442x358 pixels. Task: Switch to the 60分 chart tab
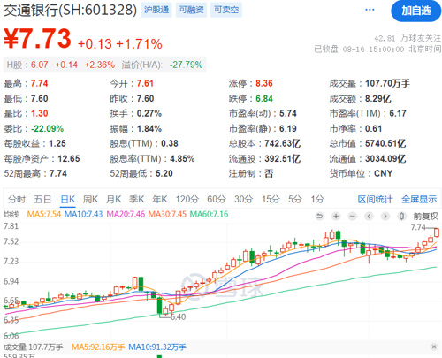pyautogui.click(x=217, y=200)
